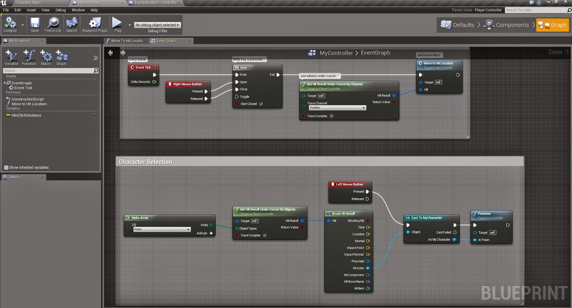572x308 pixels.
Task: Click Hit Actor output pin
Action: [368, 268]
